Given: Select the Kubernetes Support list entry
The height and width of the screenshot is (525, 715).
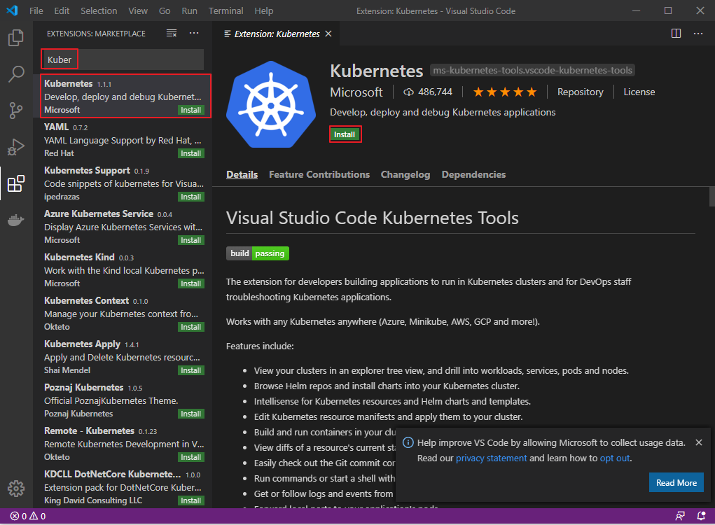Looking at the screenshot, I should tap(123, 183).
